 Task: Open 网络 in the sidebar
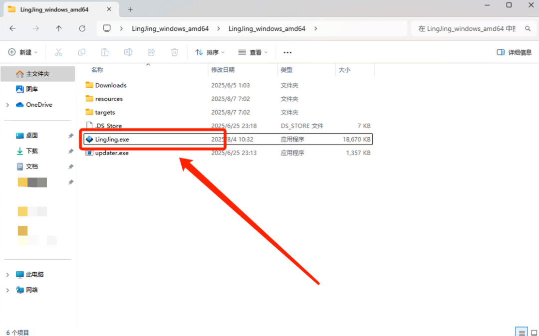tap(31, 290)
